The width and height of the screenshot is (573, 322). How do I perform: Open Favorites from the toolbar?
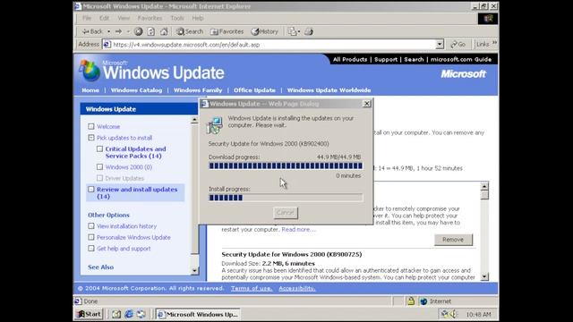click(227, 32)
